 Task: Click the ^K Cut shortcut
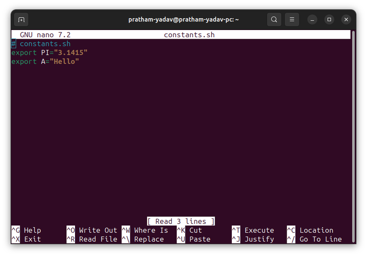(189, 230)
